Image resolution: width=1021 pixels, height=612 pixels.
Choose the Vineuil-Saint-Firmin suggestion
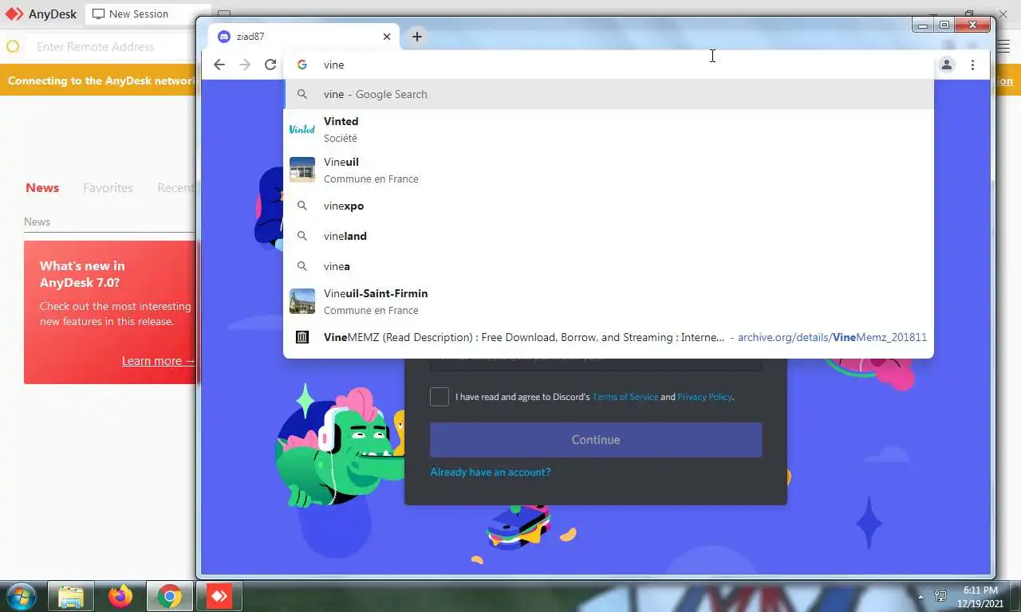[608, 301]
